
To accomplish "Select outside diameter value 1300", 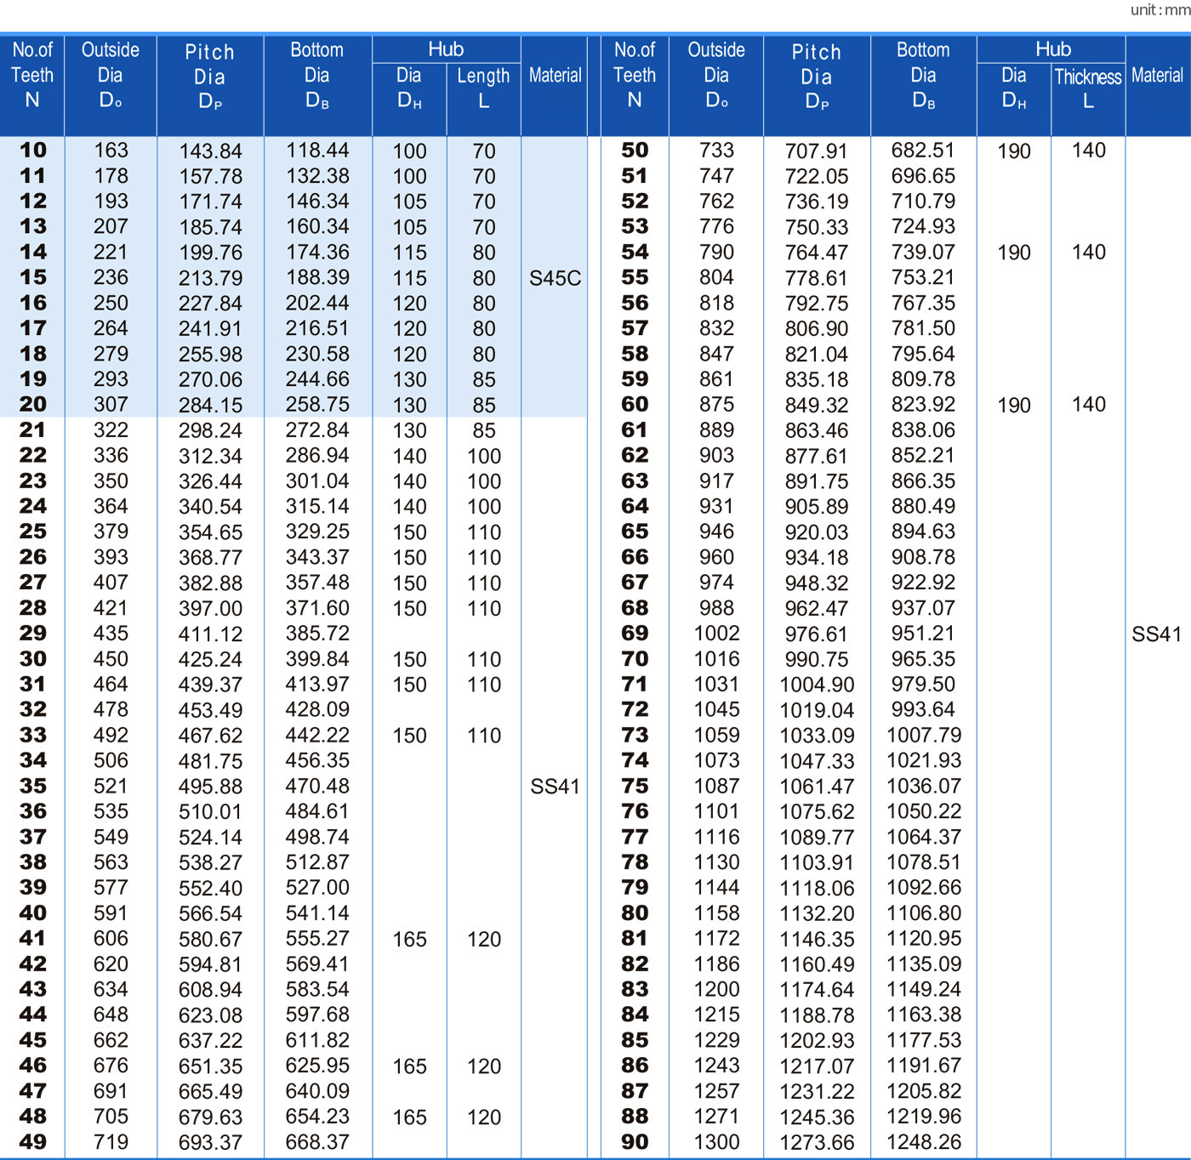I will [716, 1142].
